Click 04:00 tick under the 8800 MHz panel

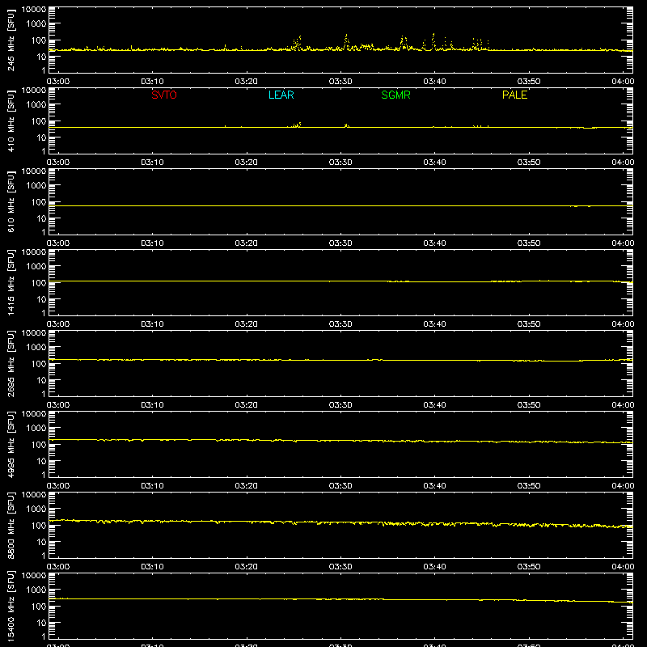(x=623, y=567)
